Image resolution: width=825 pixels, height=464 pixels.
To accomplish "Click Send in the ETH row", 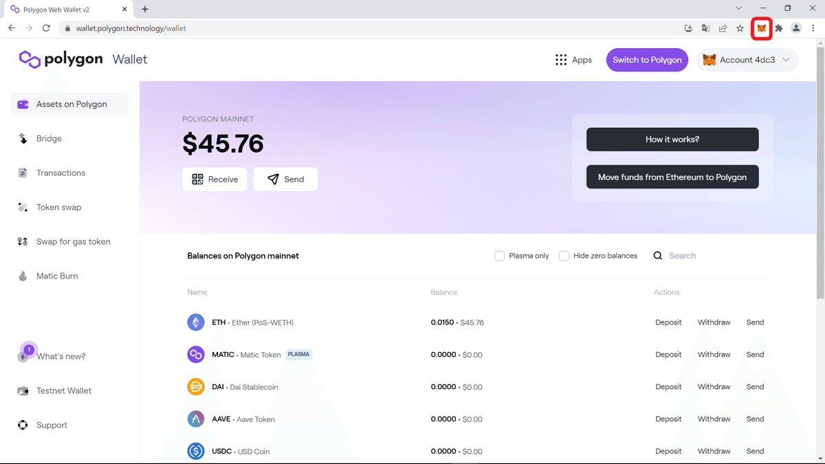I will [755, 322].
